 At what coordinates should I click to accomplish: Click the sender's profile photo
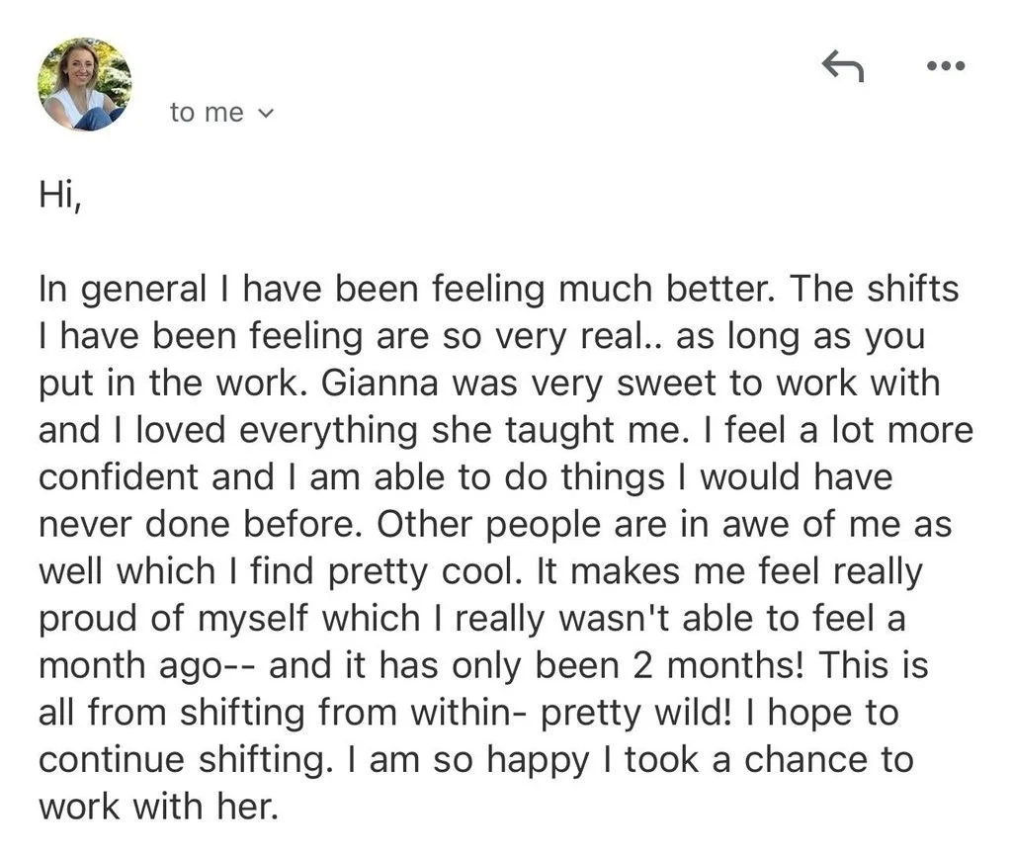(84, 84)
